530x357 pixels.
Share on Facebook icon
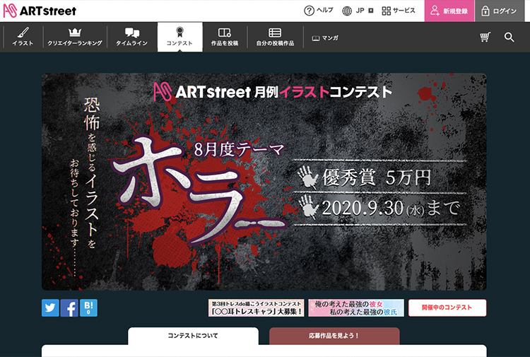(69, 308)
